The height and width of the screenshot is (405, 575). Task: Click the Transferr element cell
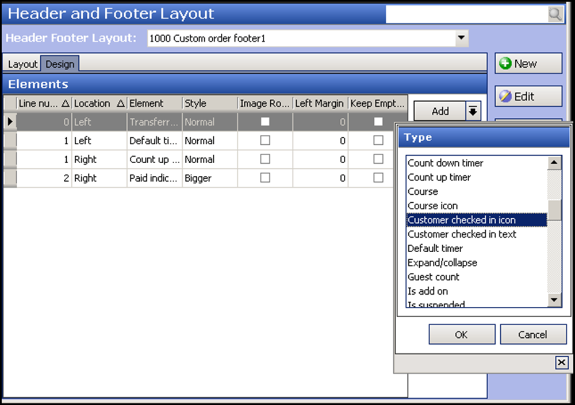point(154,122)
